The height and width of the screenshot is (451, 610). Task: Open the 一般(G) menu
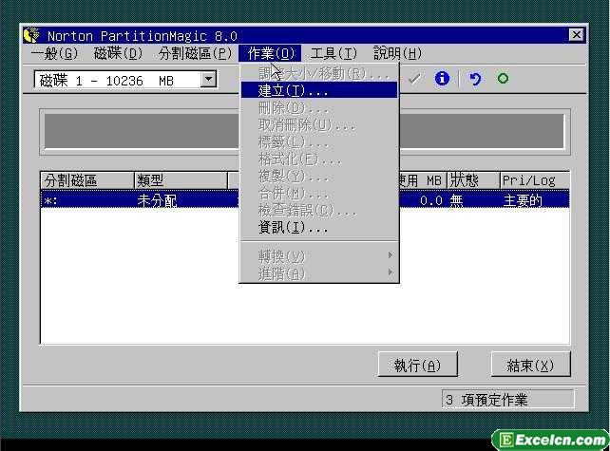click(x=54, y=53)
